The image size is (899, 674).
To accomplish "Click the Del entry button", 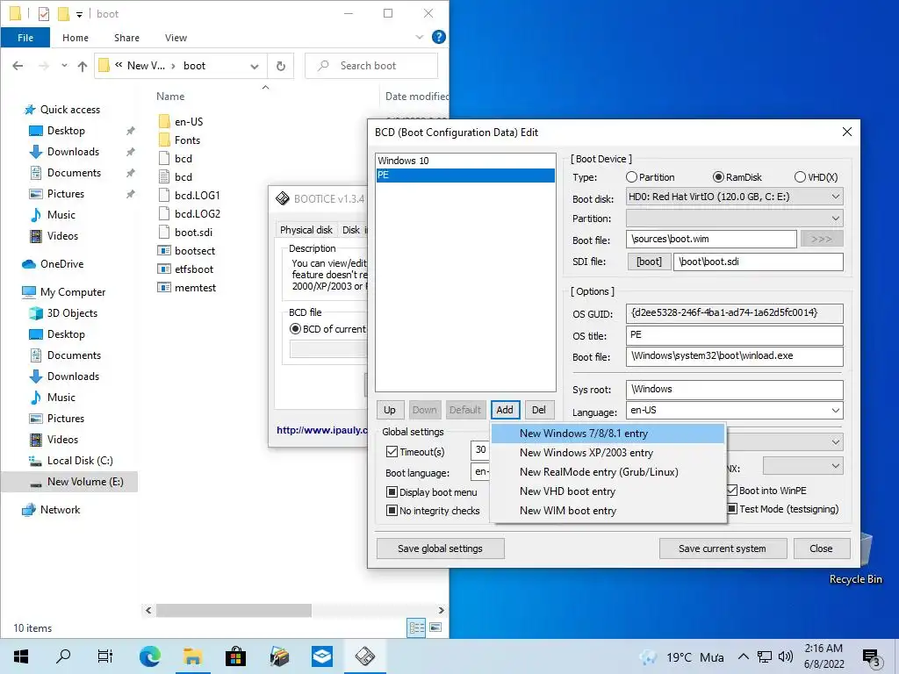I will (539, 410).
